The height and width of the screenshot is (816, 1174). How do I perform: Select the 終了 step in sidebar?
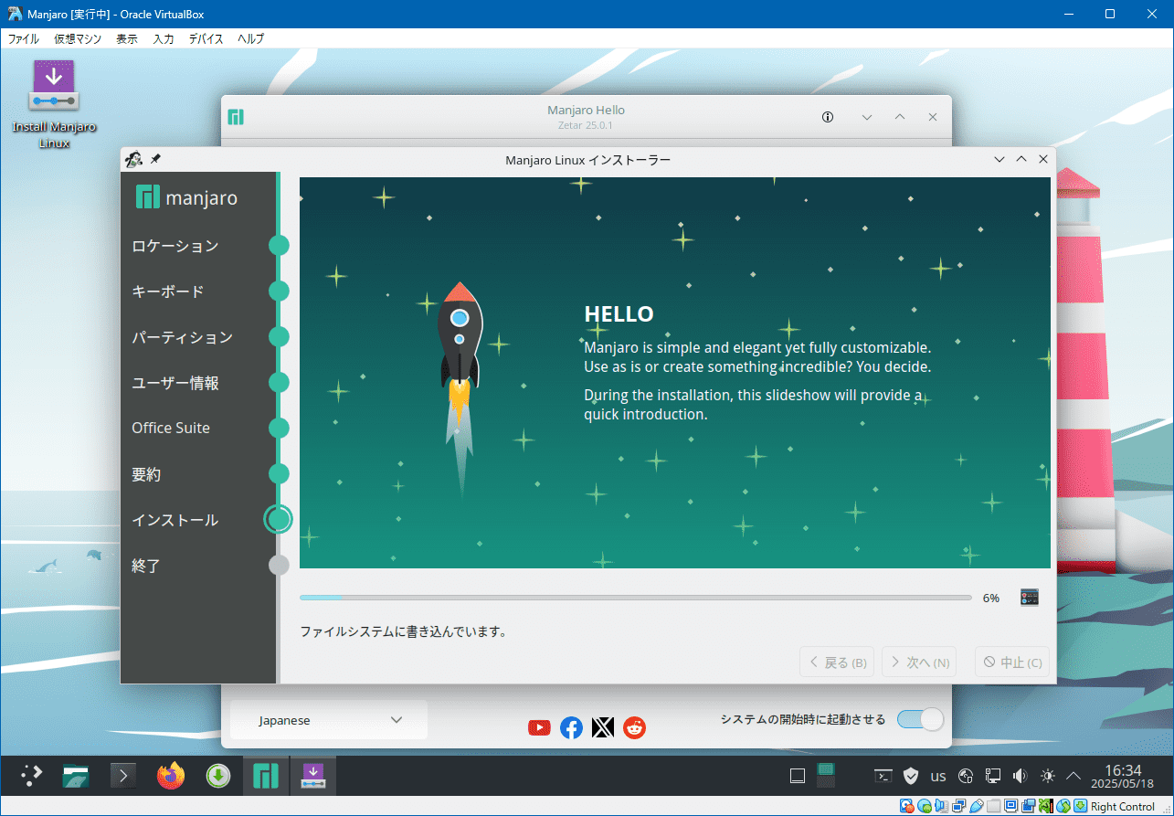click(x=146, y=566)
